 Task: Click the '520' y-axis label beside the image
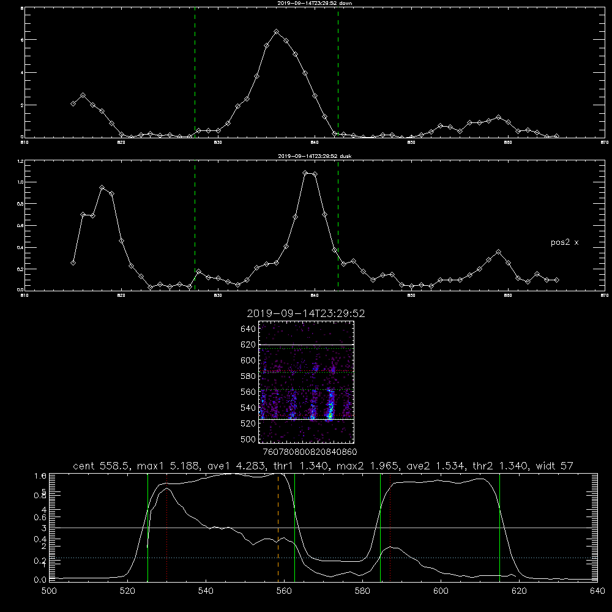(x=248, y=424)
